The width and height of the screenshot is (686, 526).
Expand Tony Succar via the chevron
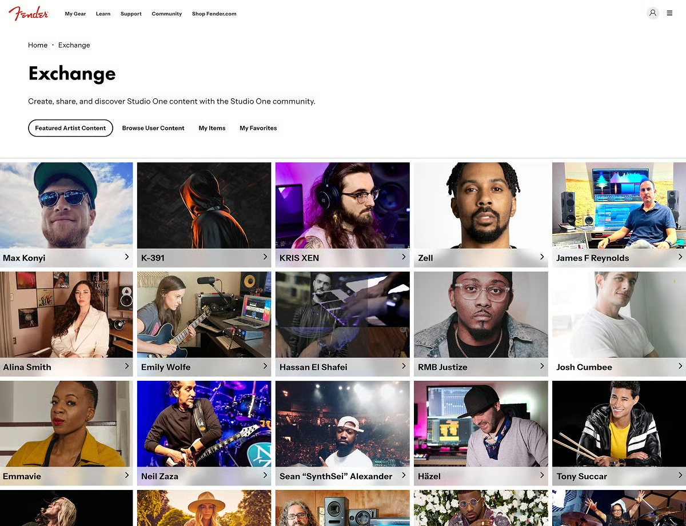[x=680, y=476]
